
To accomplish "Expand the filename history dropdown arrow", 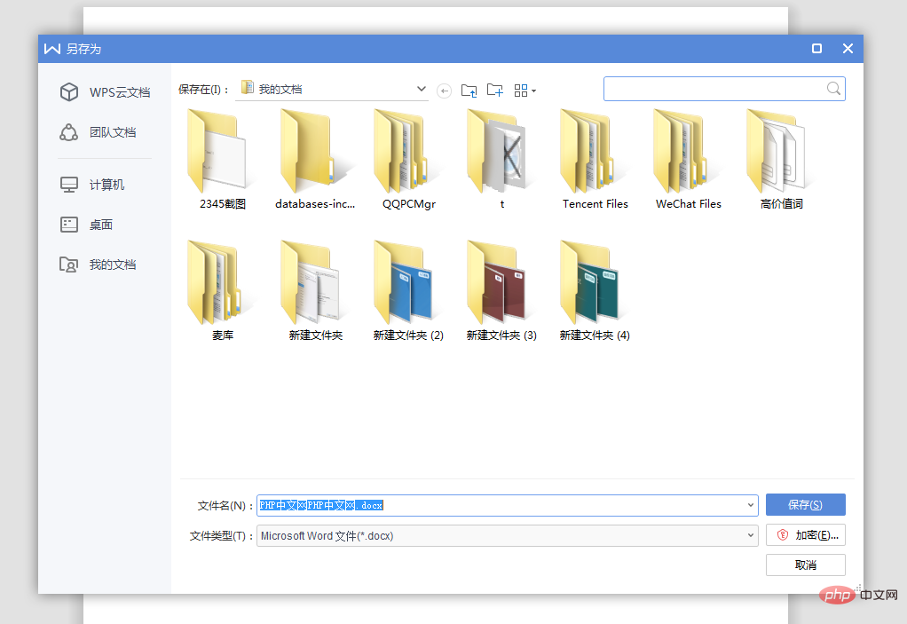I will pyautogui.click(x=750, y=505).
